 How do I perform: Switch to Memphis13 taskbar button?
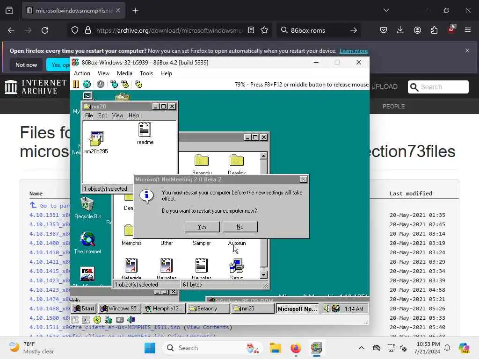point(163,309)
